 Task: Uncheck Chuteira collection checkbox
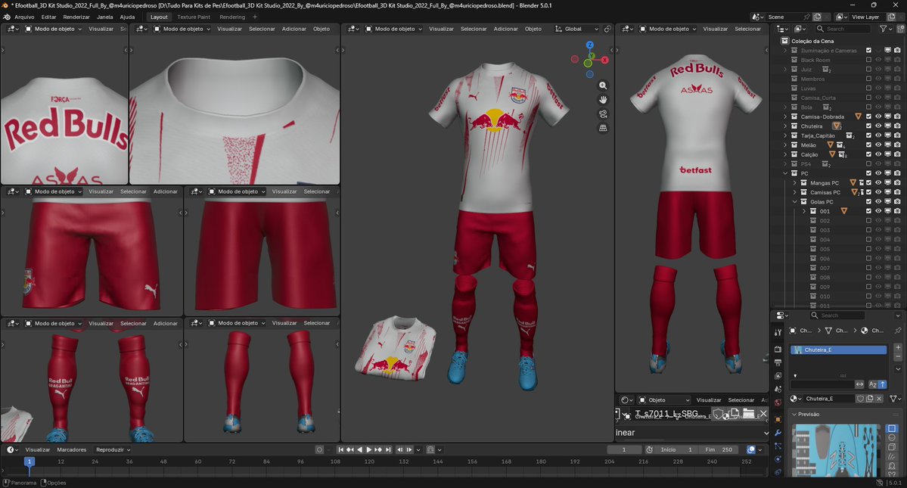[x=868, y=126]
